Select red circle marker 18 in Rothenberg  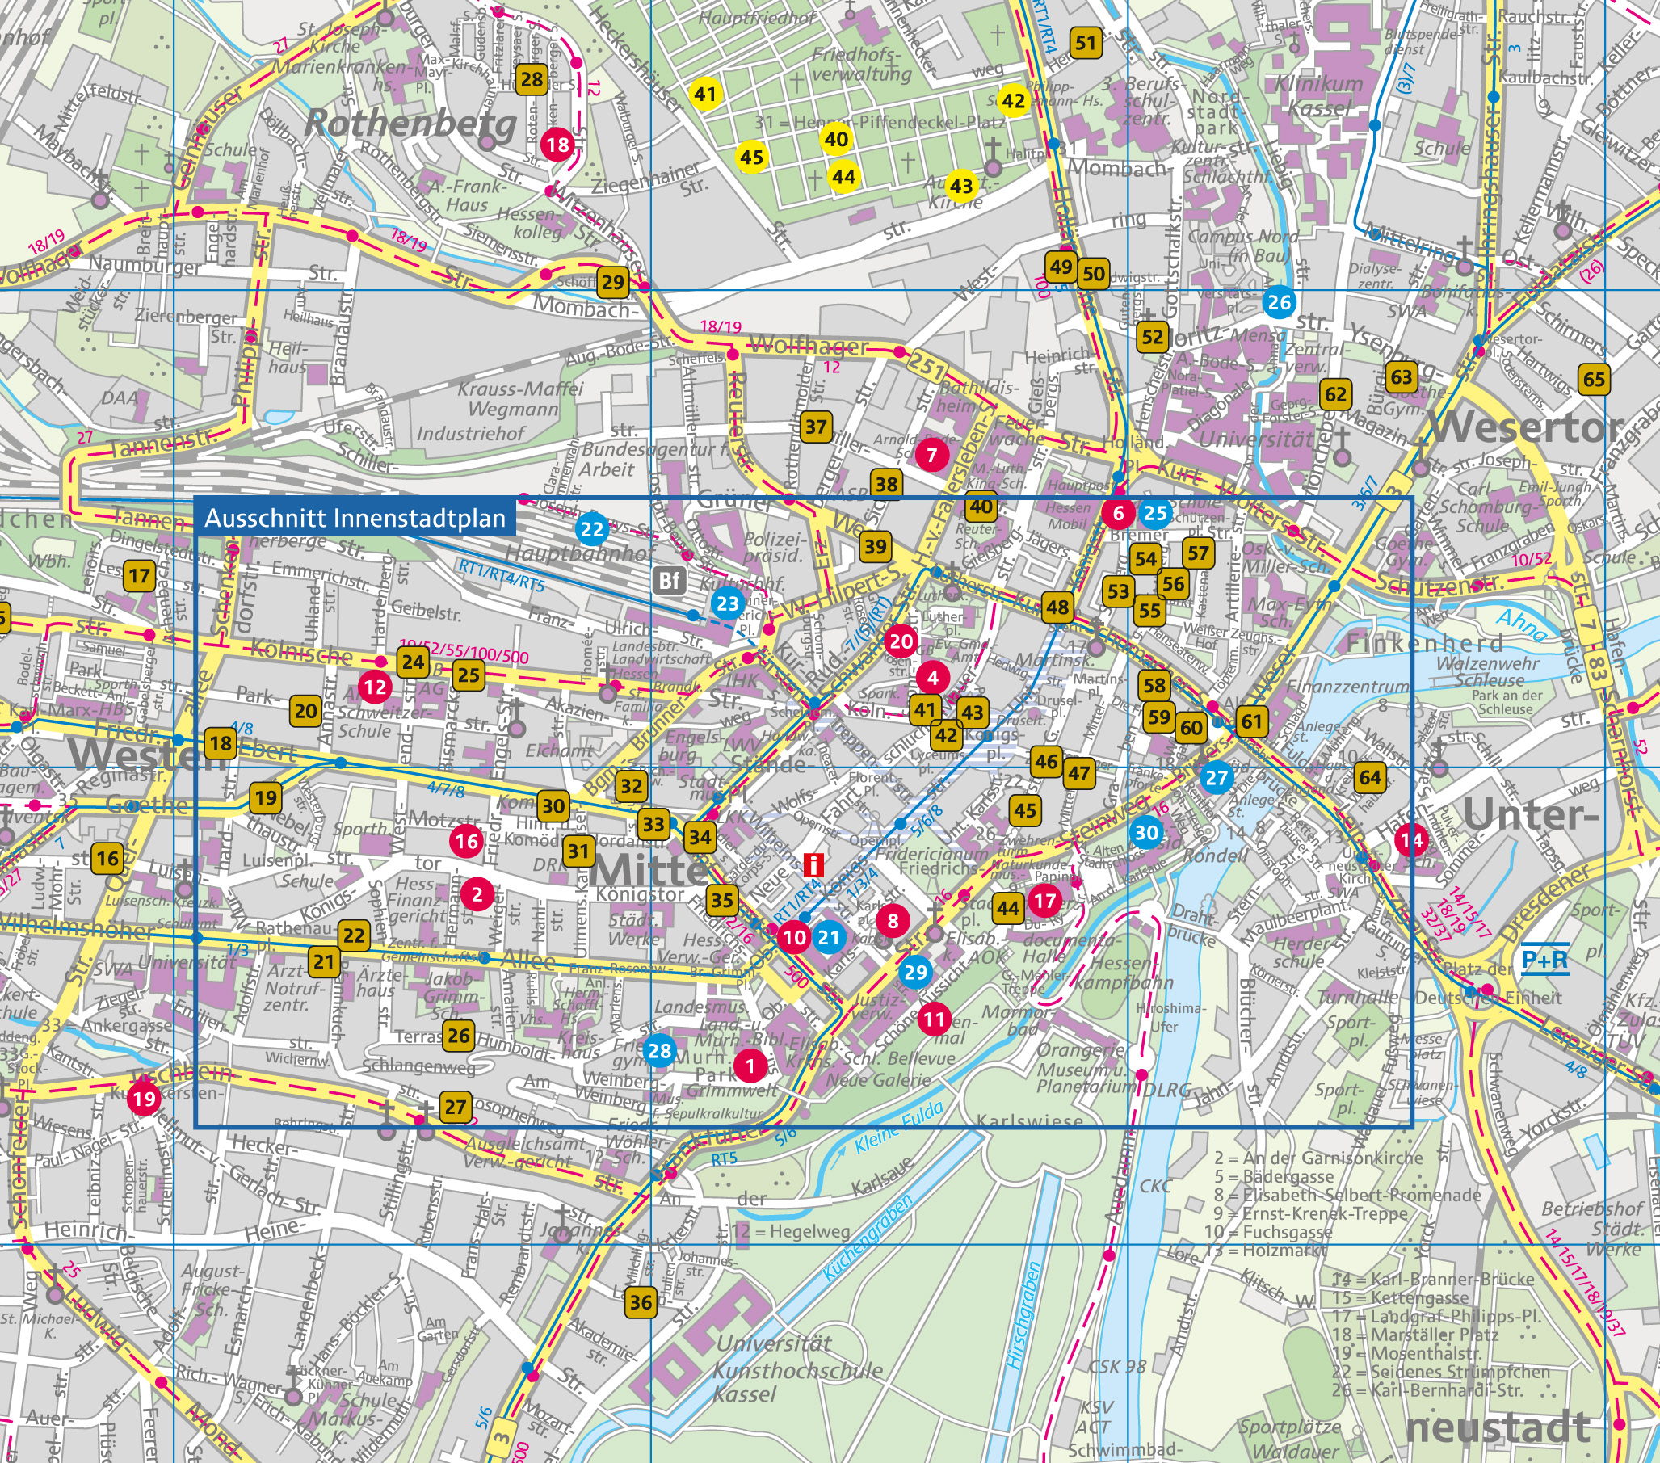(558, 145)
